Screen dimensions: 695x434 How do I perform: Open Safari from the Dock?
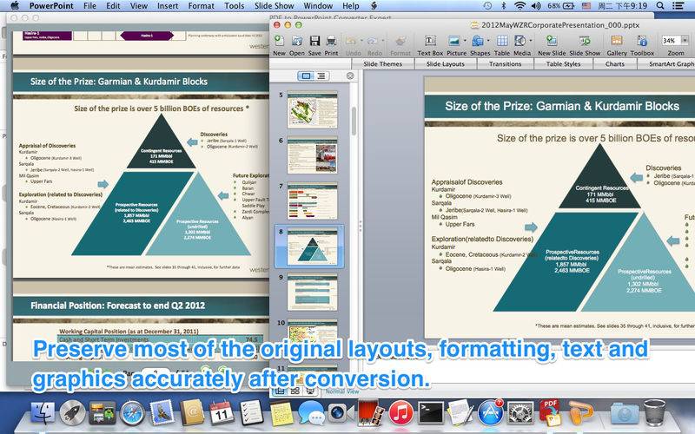pos(132,414)
